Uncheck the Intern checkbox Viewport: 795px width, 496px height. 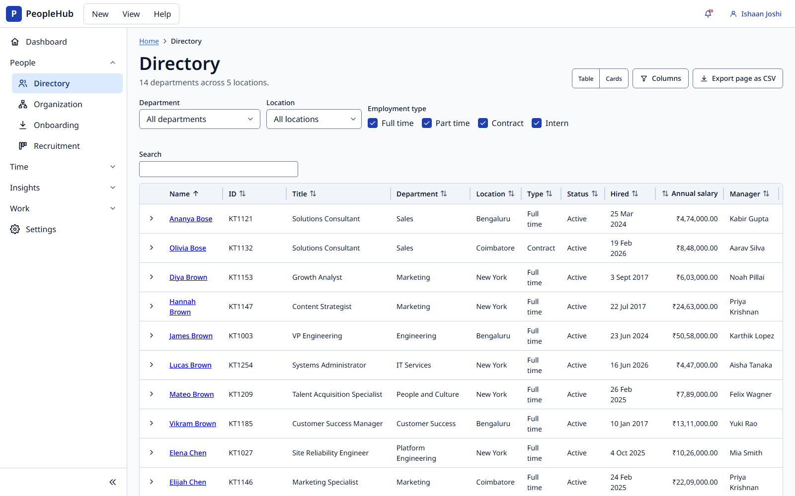[537, 123]
